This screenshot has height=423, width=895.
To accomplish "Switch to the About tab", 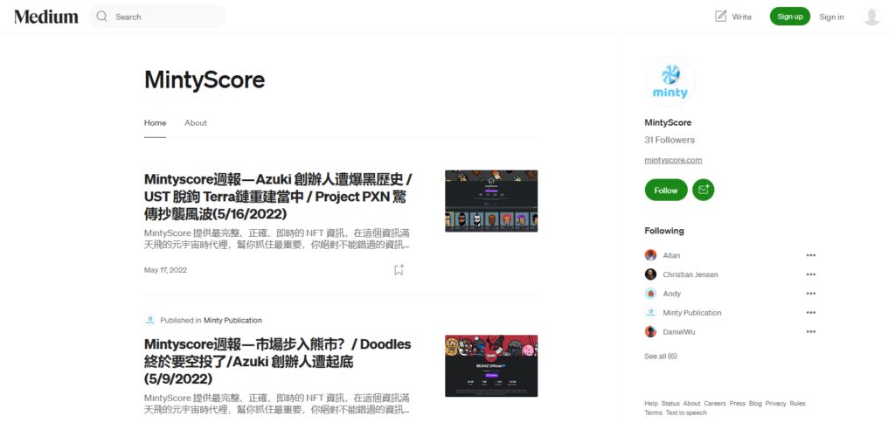I will tap(196, 122).
